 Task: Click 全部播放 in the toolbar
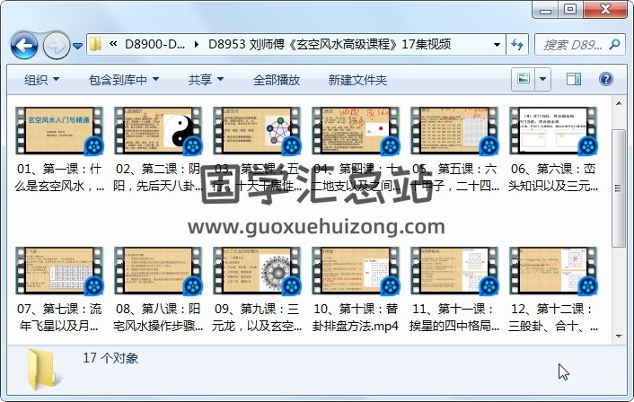tap(277, 80)
